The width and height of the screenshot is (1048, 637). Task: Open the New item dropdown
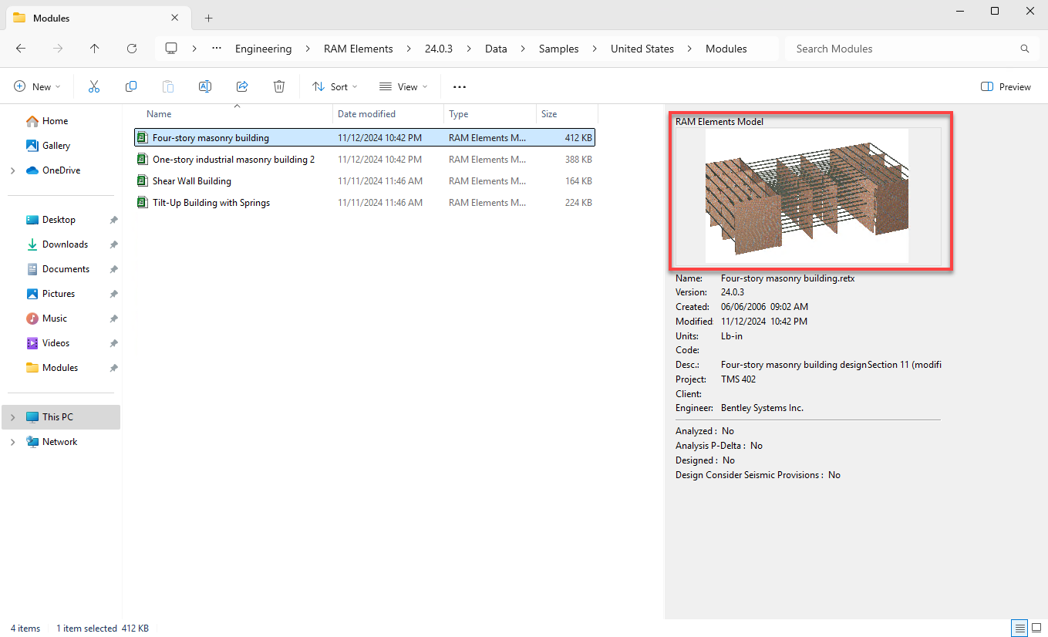pos(37,86)
